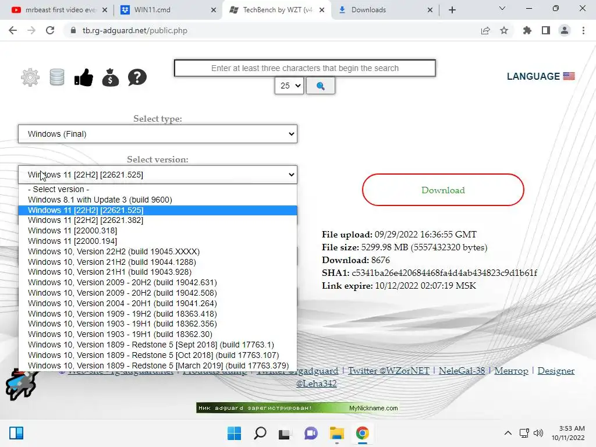This screenshot has width=596, height=447.
Task: Click the thumbs-up icon
Action: 84,77
